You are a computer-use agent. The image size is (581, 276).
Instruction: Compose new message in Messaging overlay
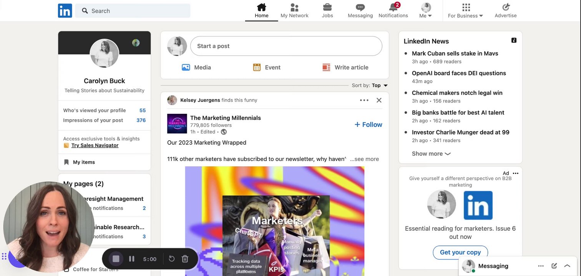click(x=554, y=266)
